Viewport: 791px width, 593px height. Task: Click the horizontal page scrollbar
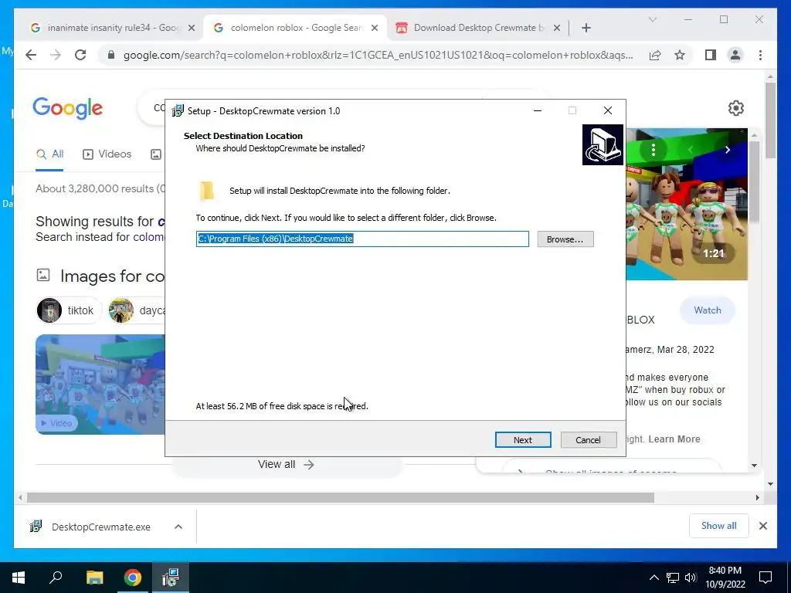[341, 498]
